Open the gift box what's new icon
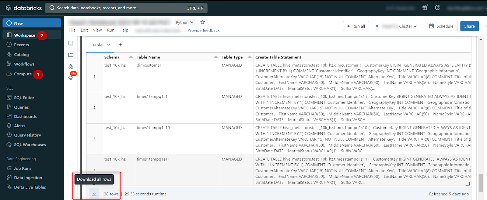 pyautogui.click(x=425, y=8)
